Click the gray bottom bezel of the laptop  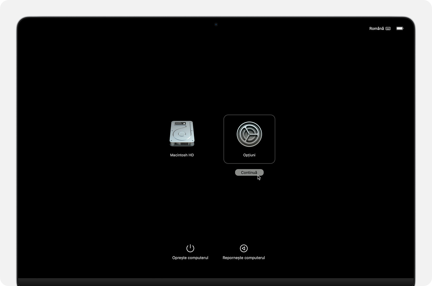[216, 282]
